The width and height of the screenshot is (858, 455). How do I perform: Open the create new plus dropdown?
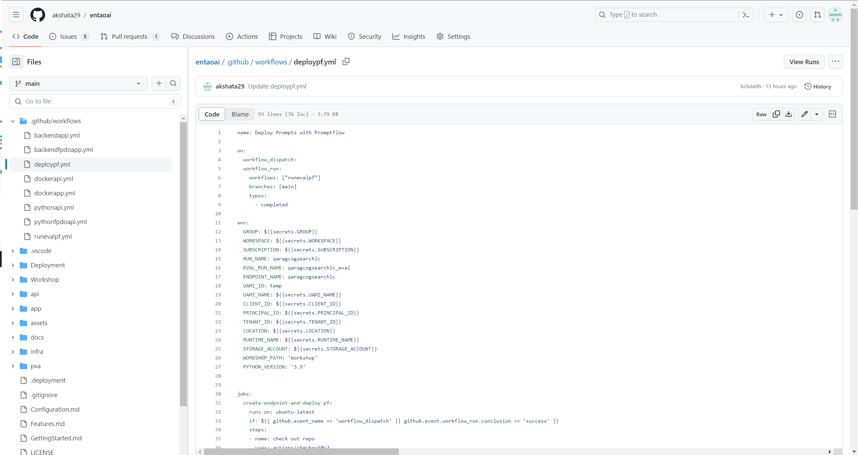click(776, 15)
